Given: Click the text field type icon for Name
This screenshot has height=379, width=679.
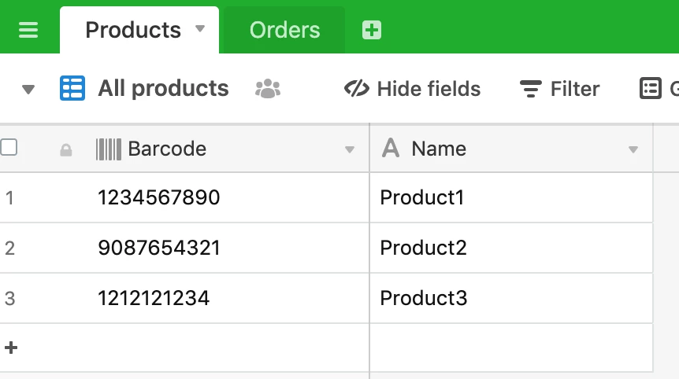Looking at the screenshot, I should pyautogui.click(x=391, y=149).
